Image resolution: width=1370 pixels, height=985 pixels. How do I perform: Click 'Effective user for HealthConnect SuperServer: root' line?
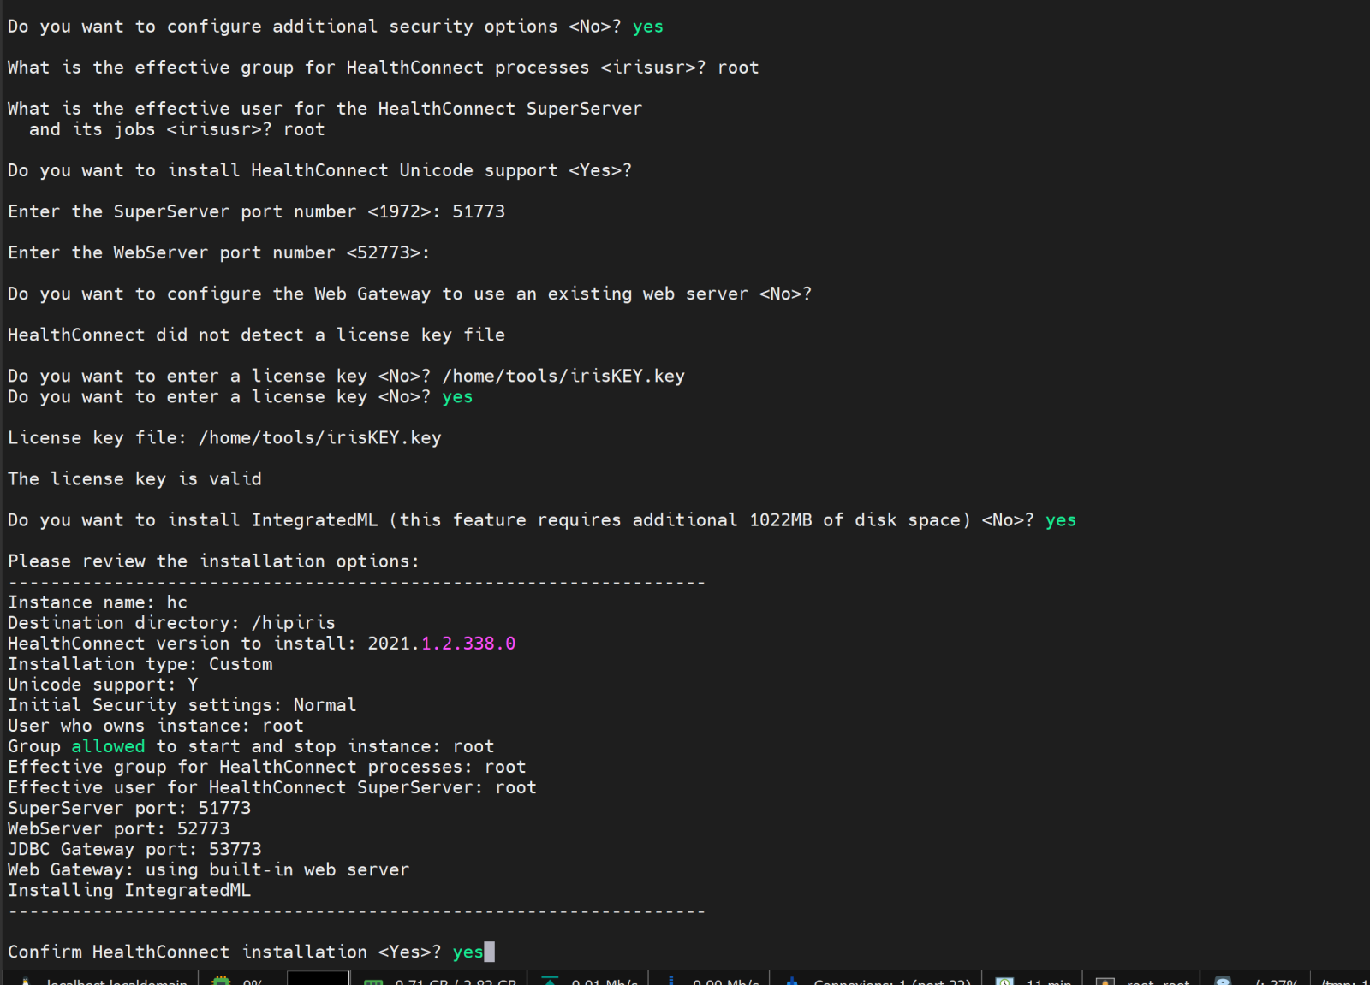coord(272,787)
